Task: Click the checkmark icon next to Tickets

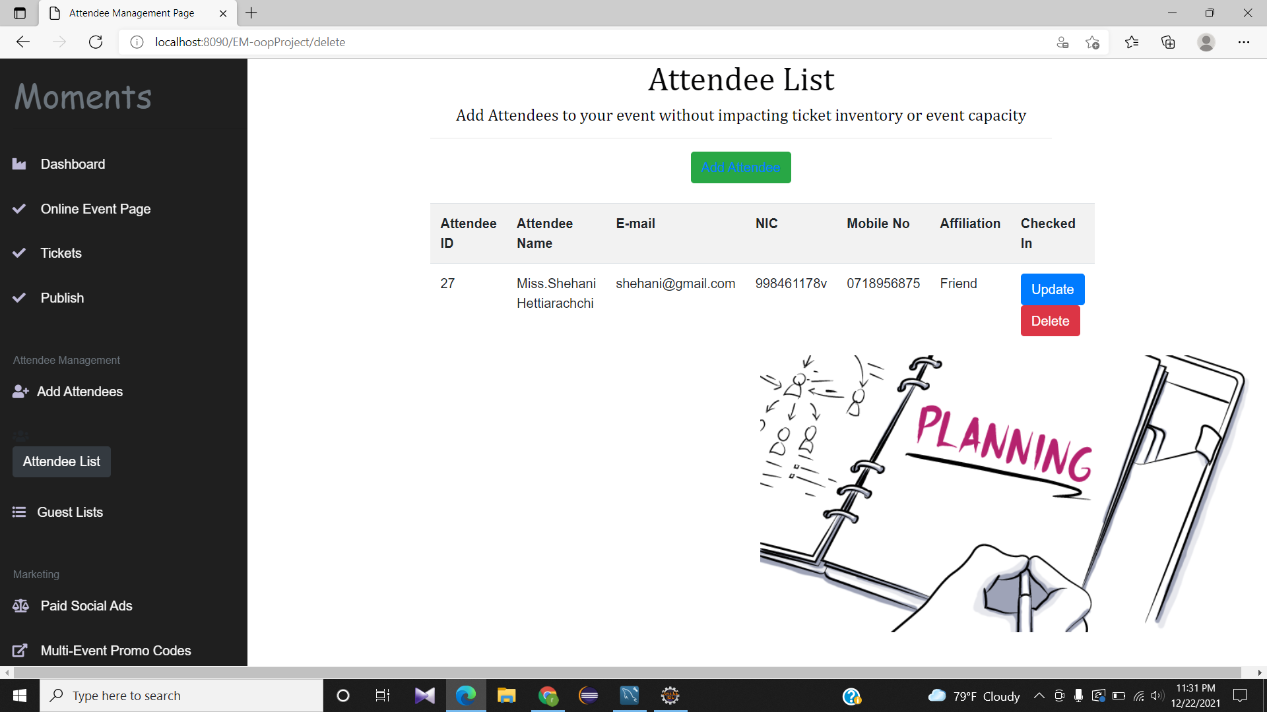Action: 18,252
